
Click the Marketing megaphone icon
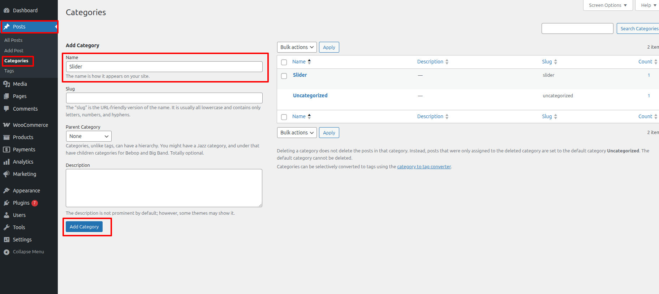coord(7,174)
